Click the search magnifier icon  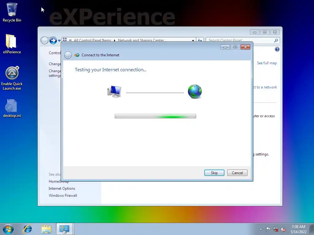coord(276,40)
